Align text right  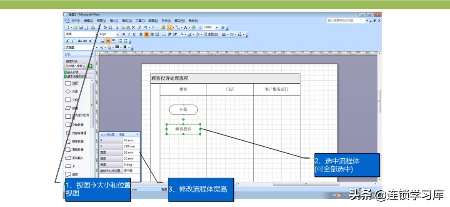point(152,34)
